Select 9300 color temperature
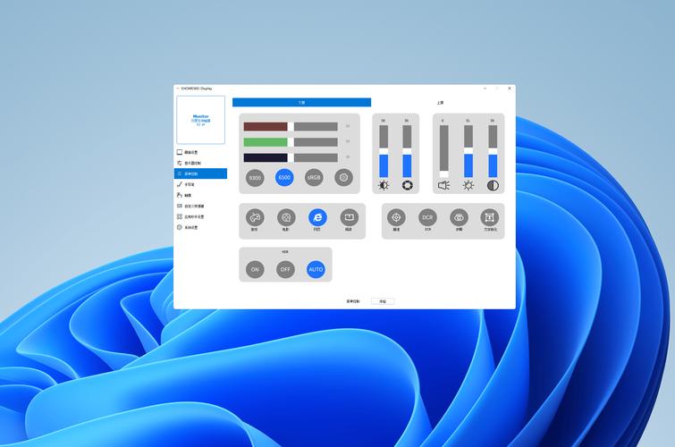Screen dimensions: 675x447 click(x=255, y=177)
